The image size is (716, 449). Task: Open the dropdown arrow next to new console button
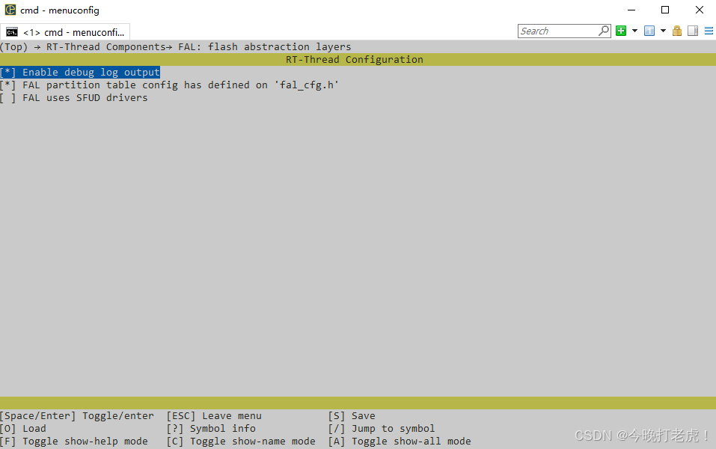[635, 31]
